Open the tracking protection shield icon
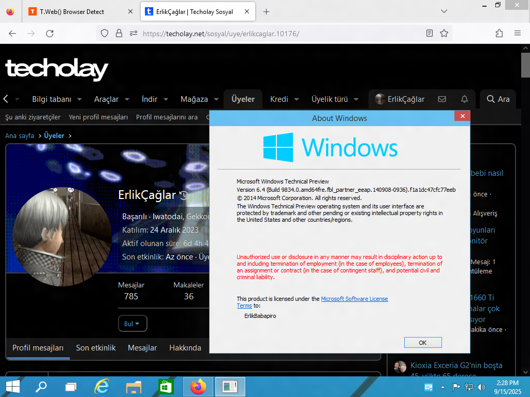 (x=105, y=33)
